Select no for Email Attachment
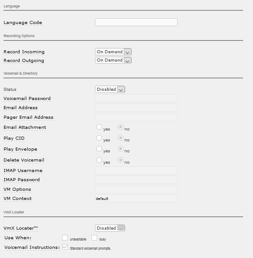The image size is (253, 258). point(120,127)
